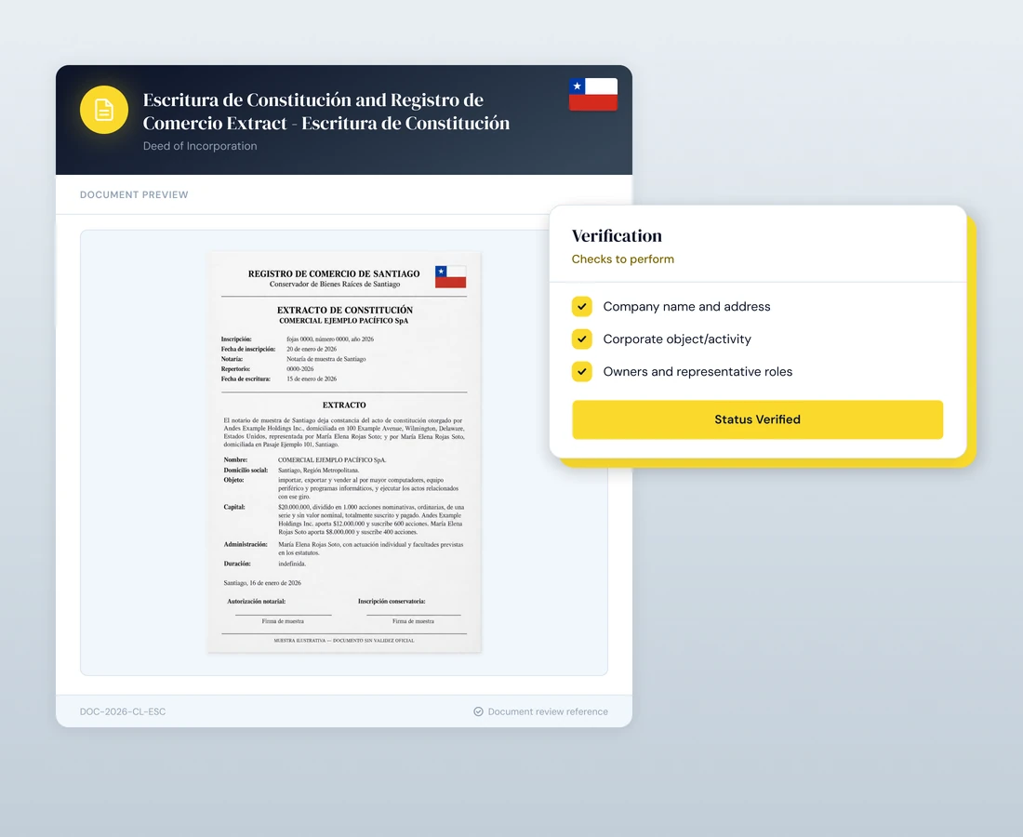Click the Autorización notarial label
The width and height of the screenshot is (1023, 837).
tap(256, 601)
